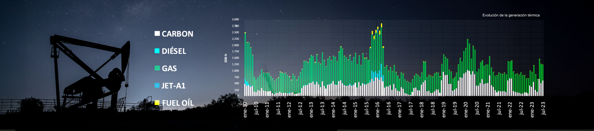Select the ene-10 date on the x-axis
This screenshot has height=131, width=594.
[245, 109]
